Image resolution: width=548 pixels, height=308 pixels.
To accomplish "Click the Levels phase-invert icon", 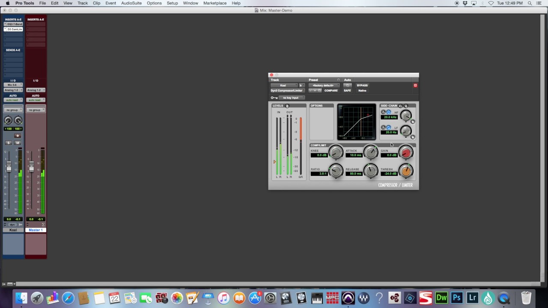I will pyautogui.click(x=287, y=106).
